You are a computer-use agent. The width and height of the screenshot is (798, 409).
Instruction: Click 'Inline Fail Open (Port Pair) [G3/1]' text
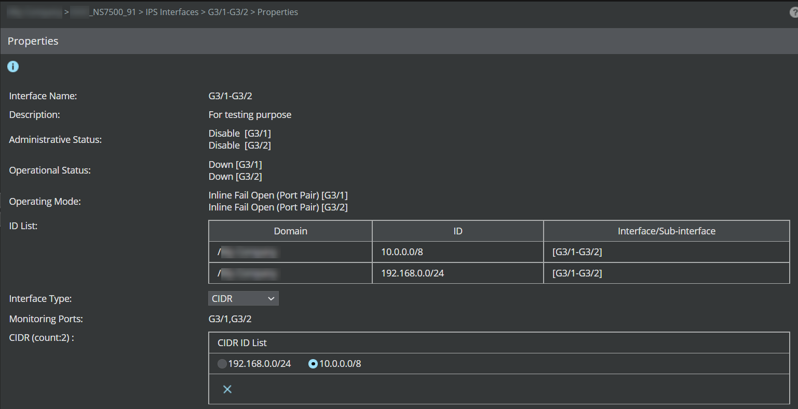278,195
